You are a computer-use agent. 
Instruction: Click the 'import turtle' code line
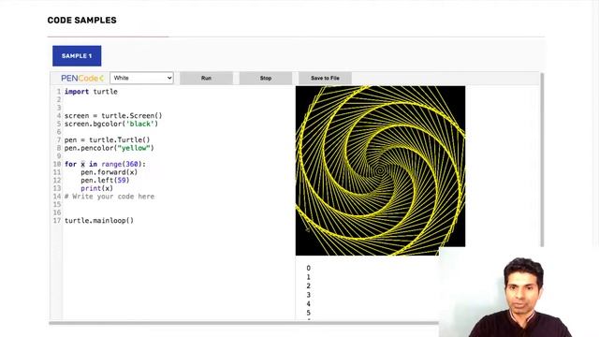point(91,92)
